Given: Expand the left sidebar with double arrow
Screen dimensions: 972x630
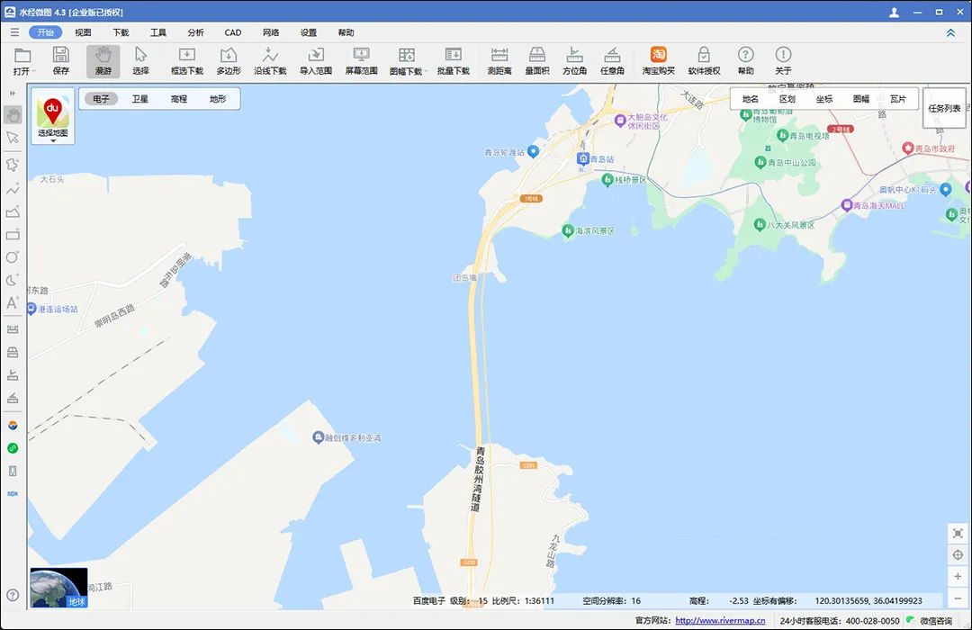Looking at the screenshot, I should pos(13,93).
